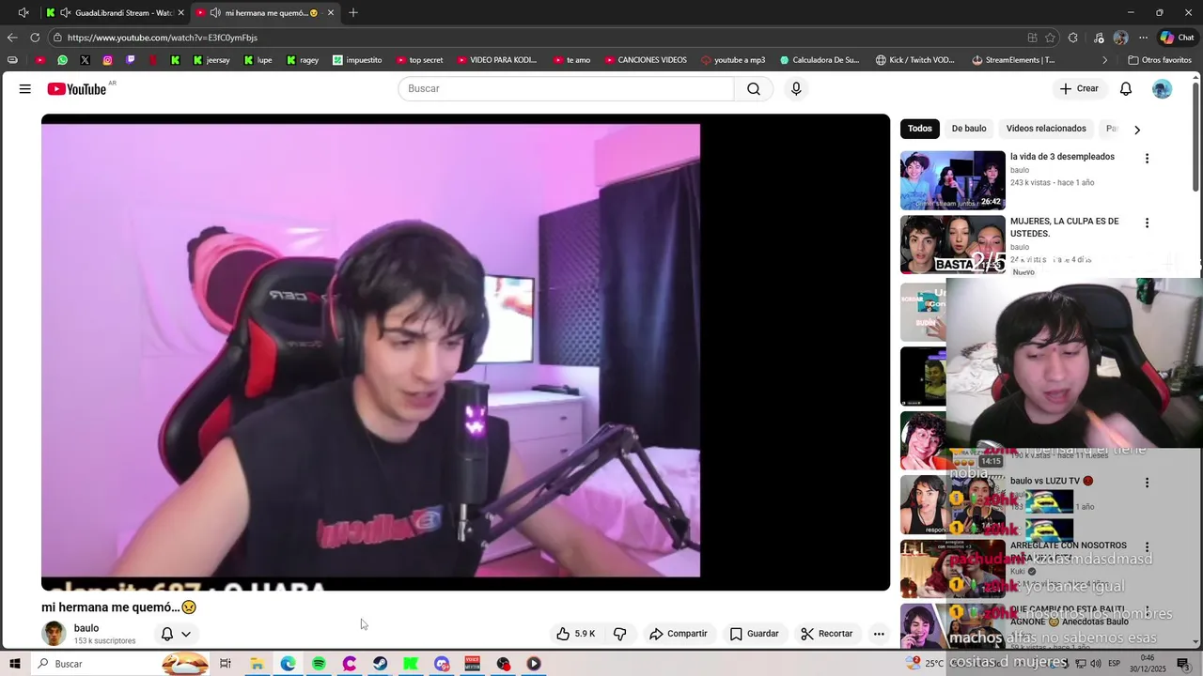Select the 'Videos relacionados' filter chip
1203x676 pixels.
pos(1046,129)
